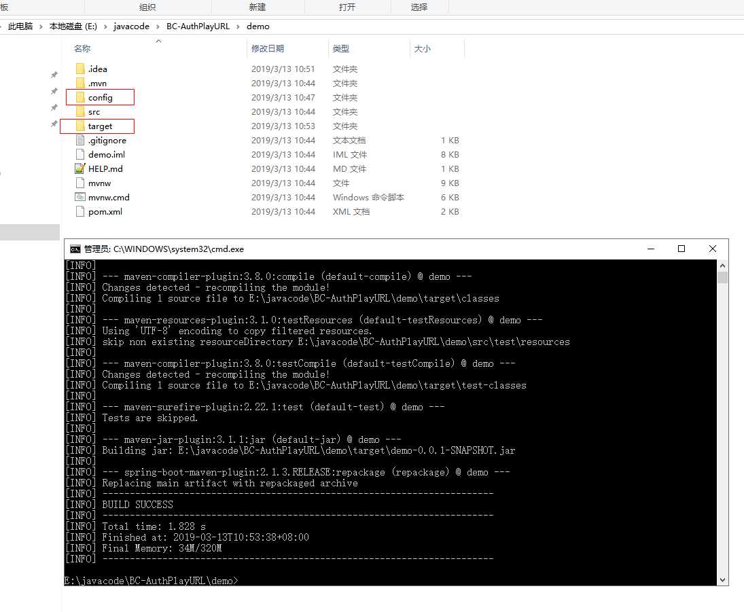Click the XML 文档 type cell

pyautogui.click(x=351, y=211)
